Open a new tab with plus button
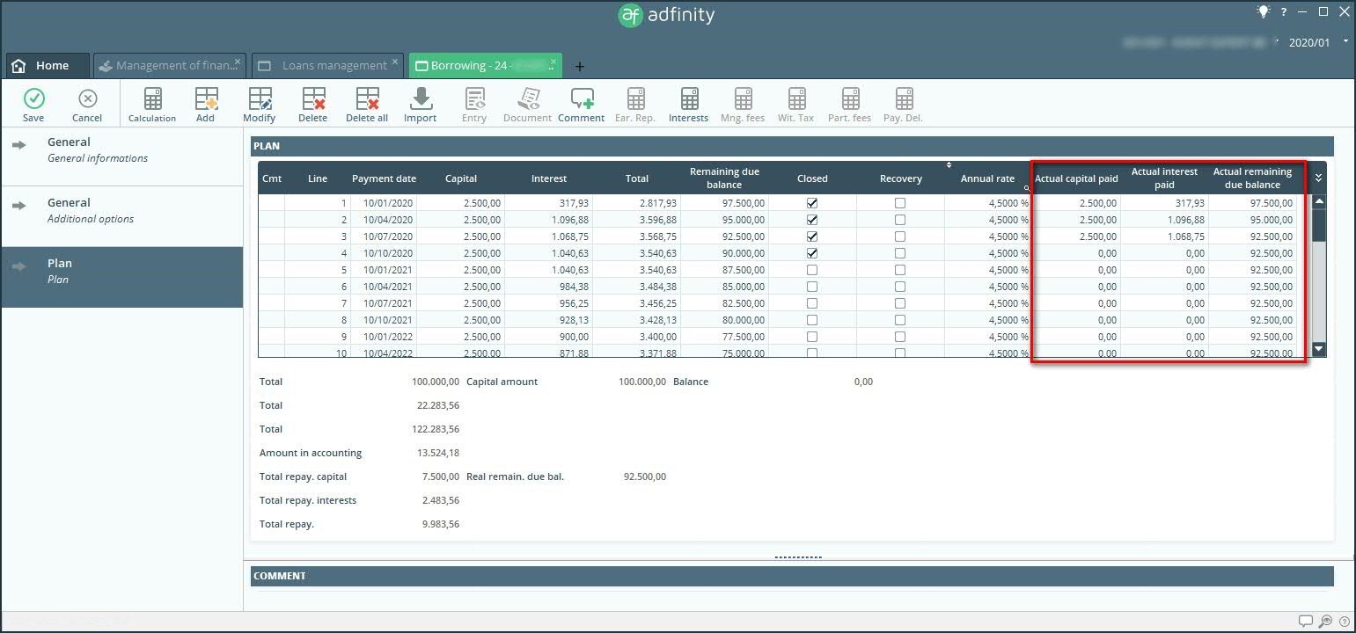1356x633 pixels. (x=579, y=66)
